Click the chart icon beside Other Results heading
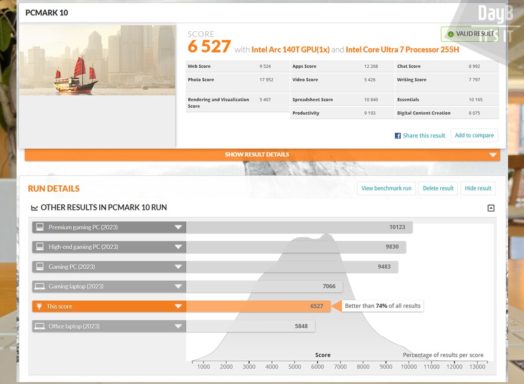Image resolution: width=524 pixels, height=384 pixels. click(35, 208)
